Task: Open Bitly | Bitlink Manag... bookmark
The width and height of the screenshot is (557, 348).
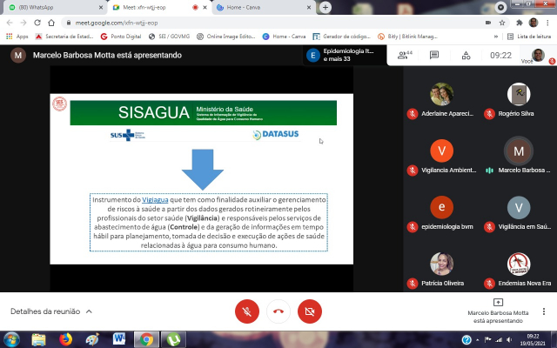Action: (x=407, y=37)
